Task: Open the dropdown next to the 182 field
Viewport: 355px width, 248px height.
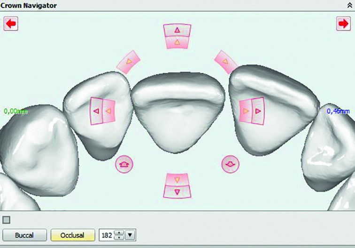Action: click(130, 235)
